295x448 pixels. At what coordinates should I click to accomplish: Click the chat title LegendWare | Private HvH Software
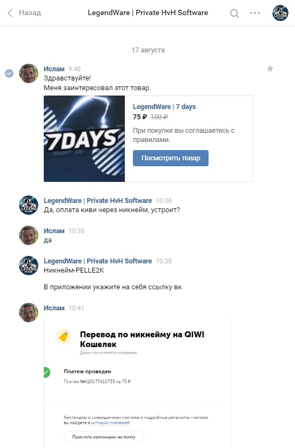148,13
